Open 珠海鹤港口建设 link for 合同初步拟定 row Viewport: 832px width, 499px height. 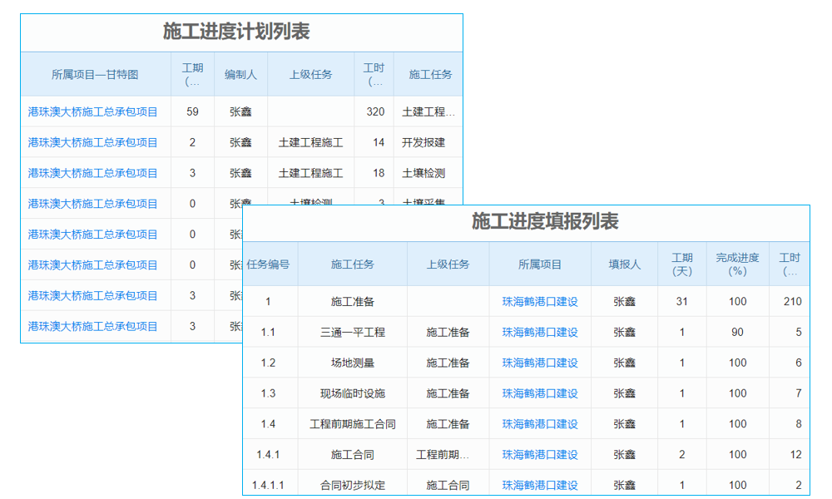(538, 484)
